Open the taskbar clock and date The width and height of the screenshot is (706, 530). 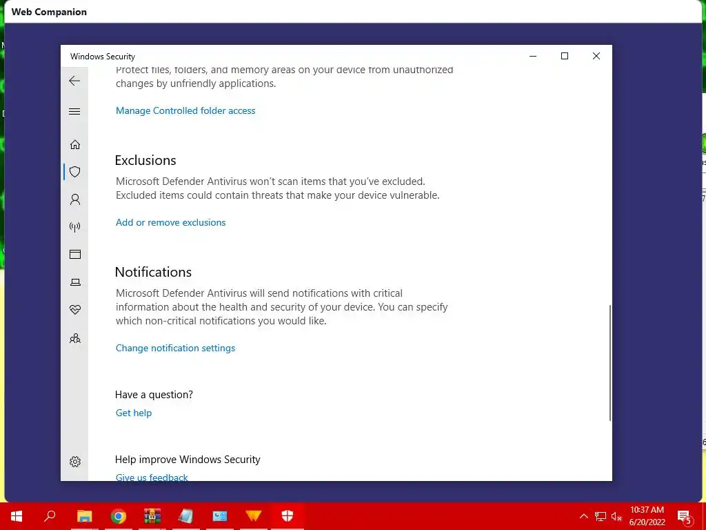647,516
